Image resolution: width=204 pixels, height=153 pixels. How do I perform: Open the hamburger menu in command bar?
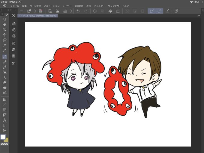(22, 11)
